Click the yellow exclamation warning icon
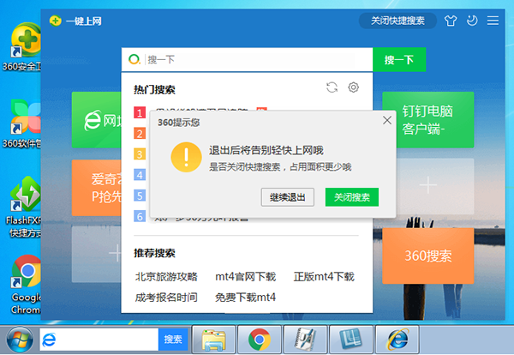 [x=186, y=157]
